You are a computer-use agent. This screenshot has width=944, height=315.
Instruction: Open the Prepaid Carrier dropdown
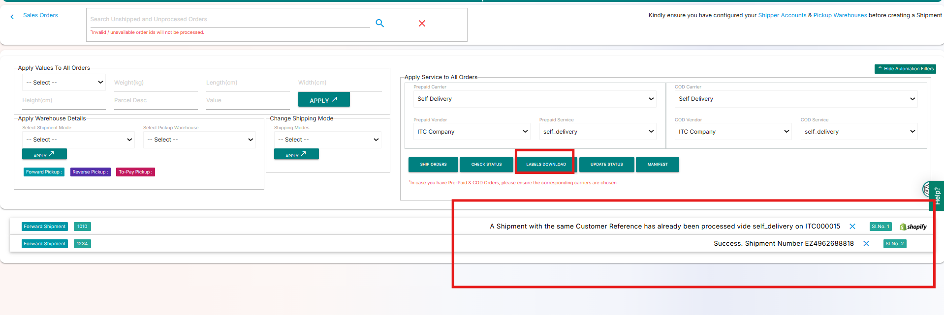(x=535, y=99)
